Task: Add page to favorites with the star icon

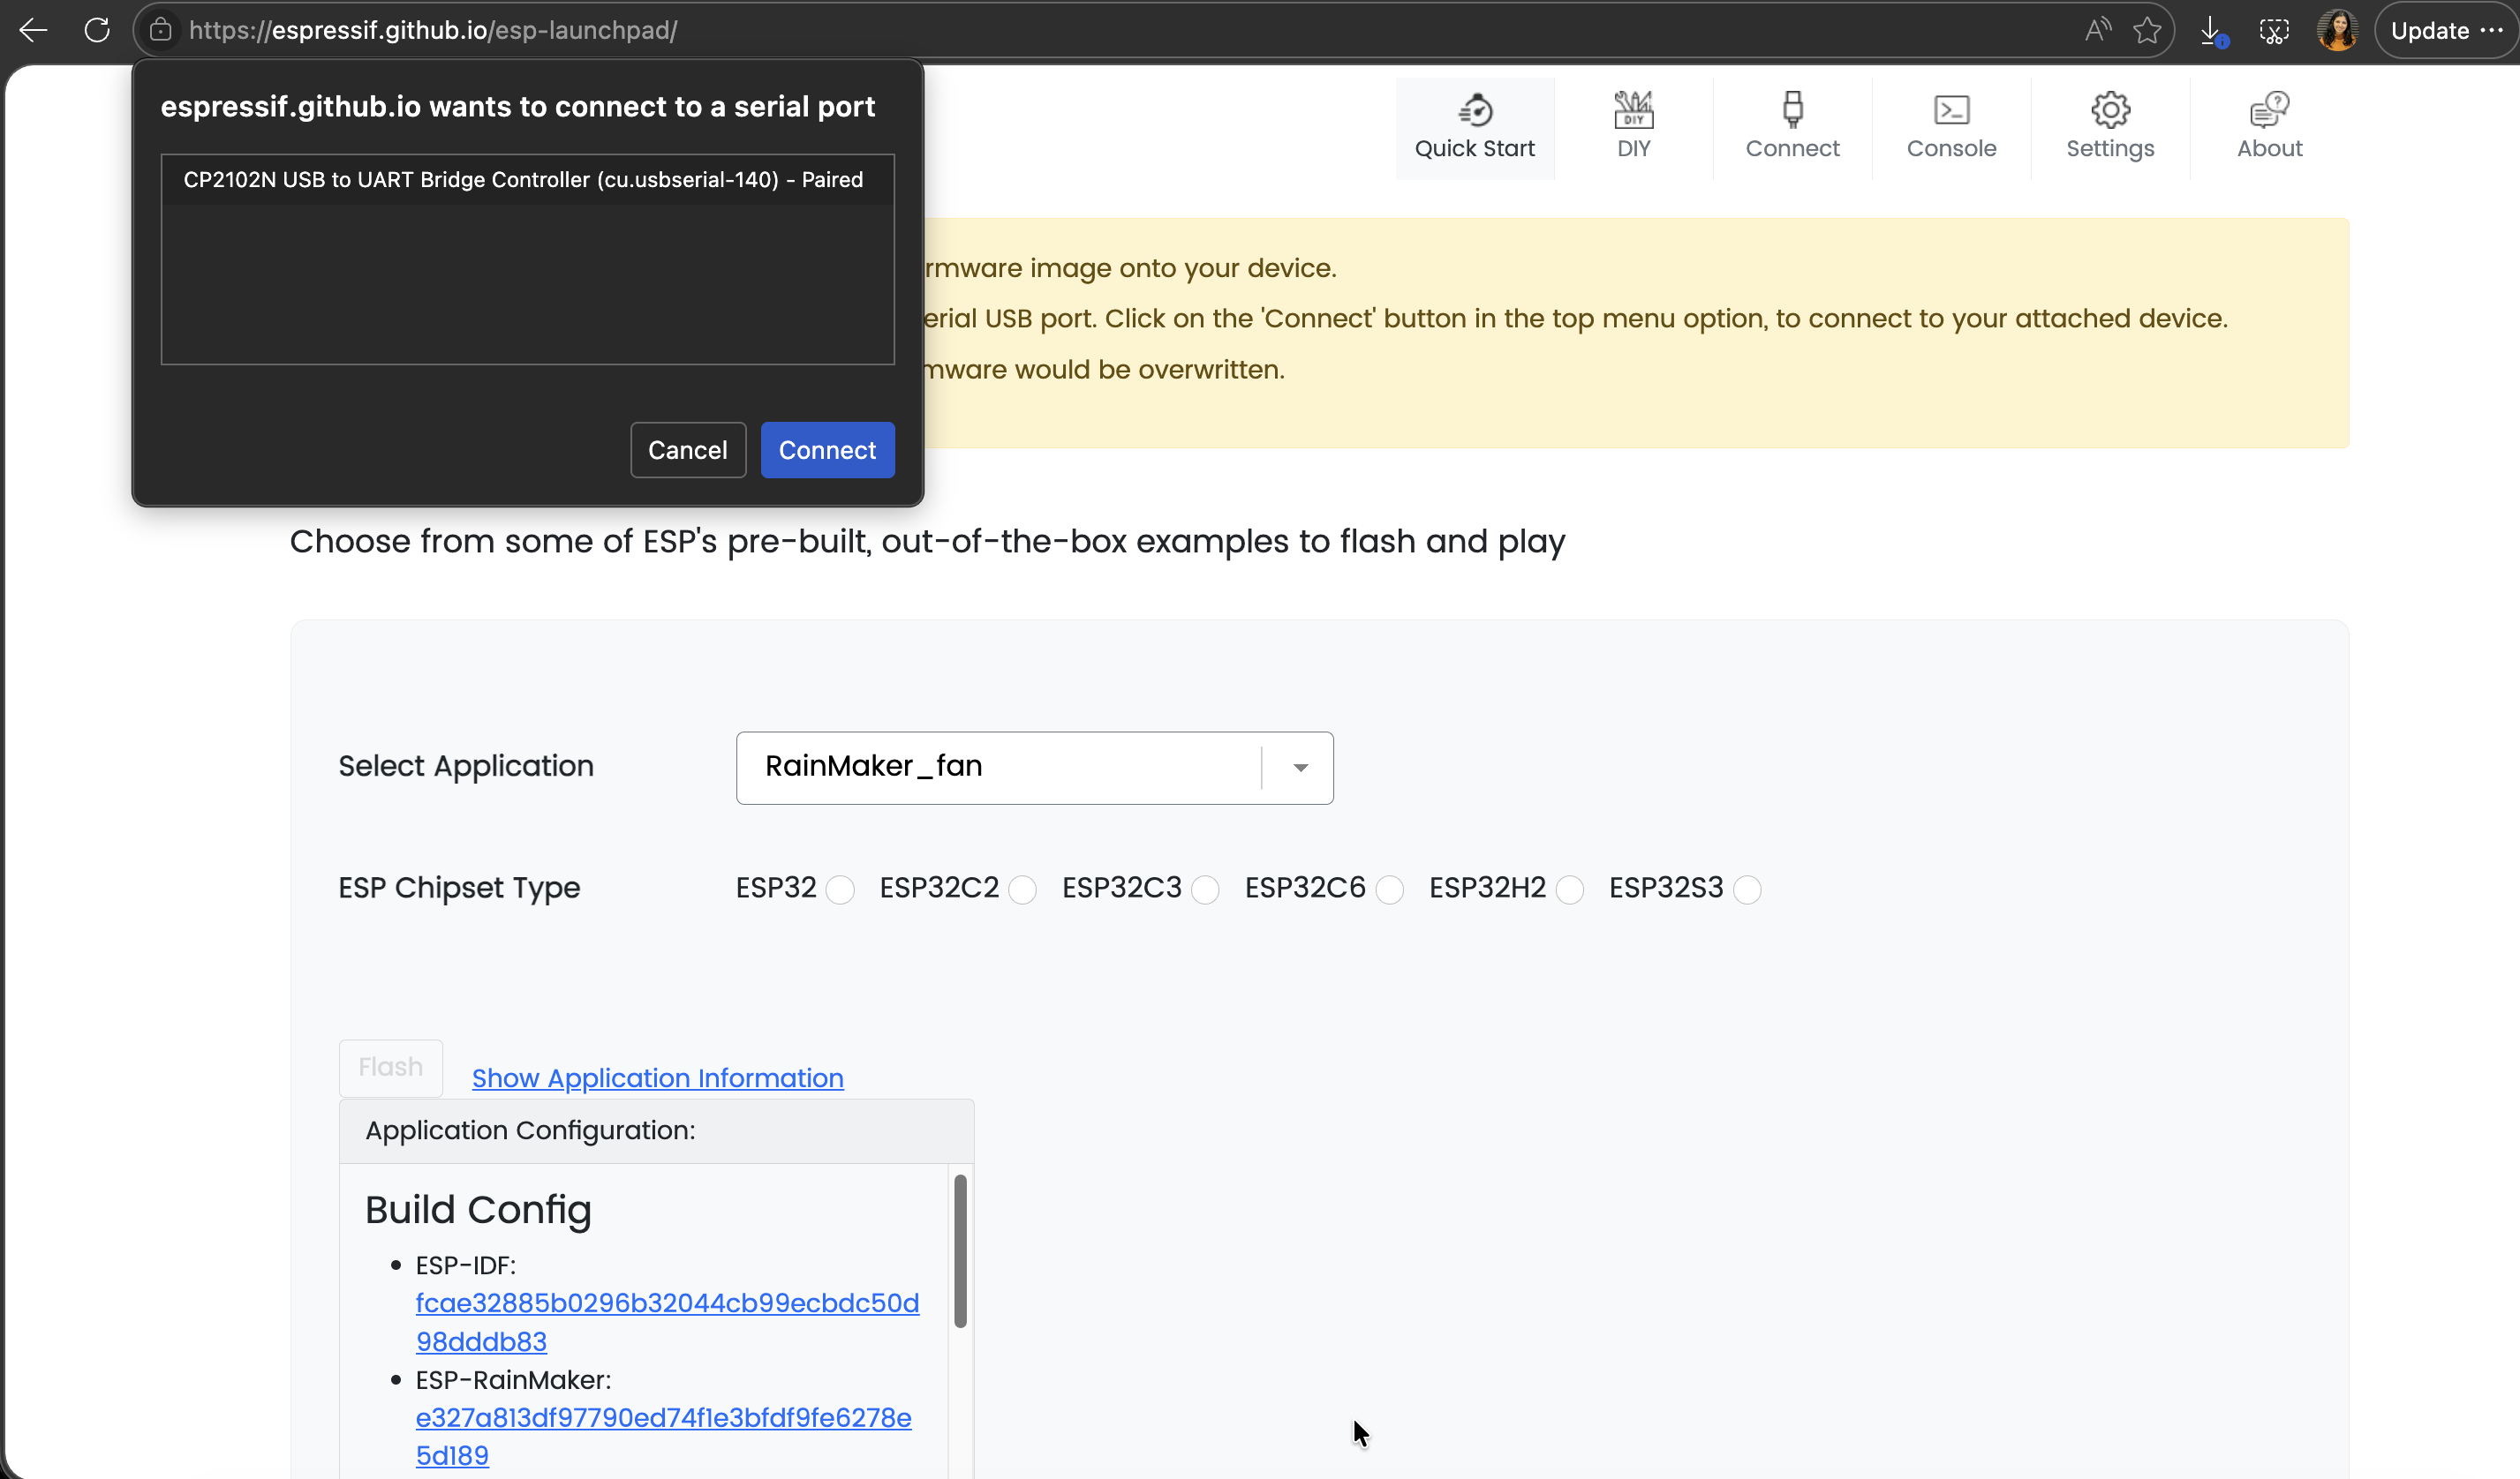Action: click(2147, 31)
